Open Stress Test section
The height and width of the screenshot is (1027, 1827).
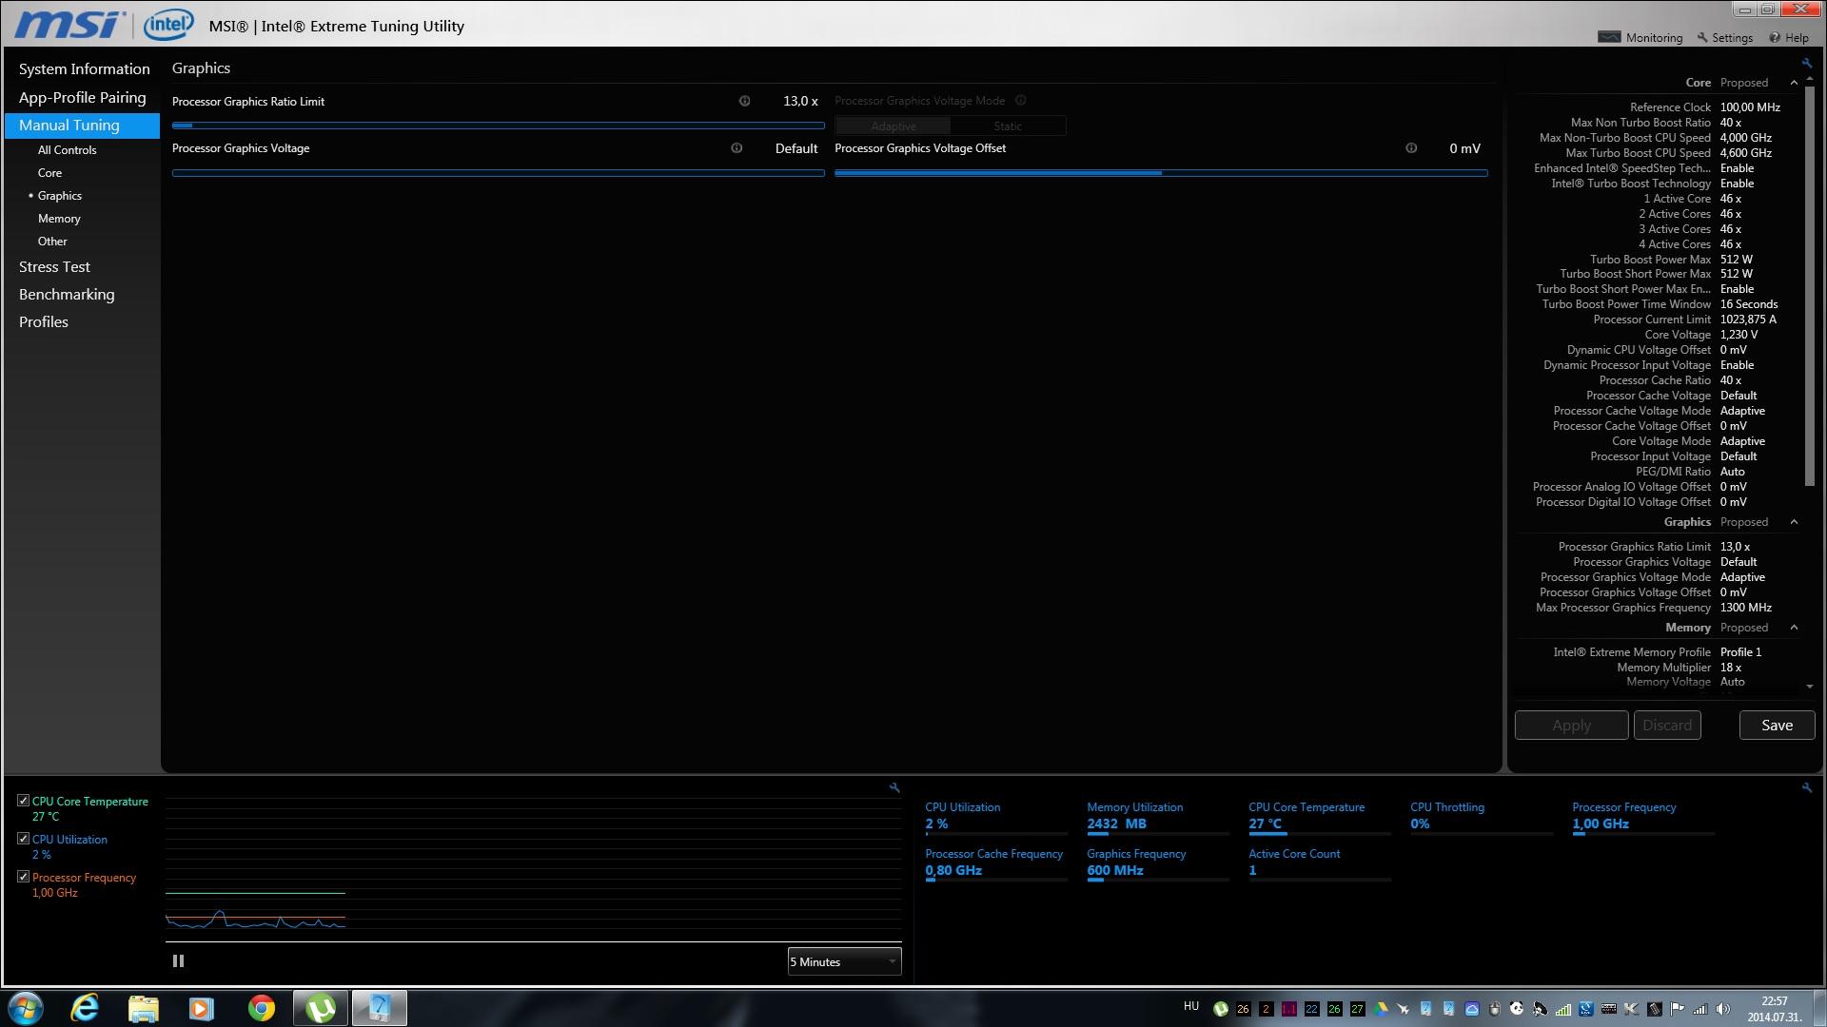pyautogui.click(x=54, y=267)
